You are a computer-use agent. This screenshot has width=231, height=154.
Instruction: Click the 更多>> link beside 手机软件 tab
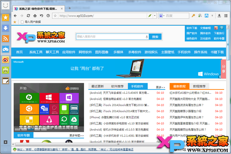tap(160, 87)
